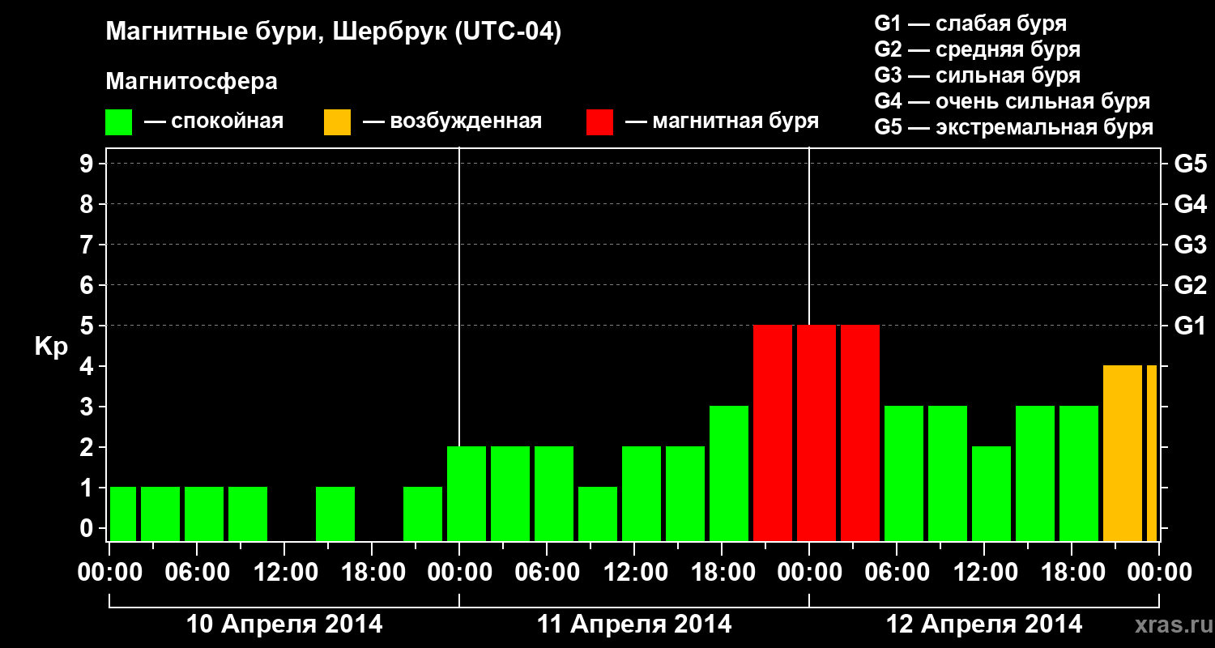Click the 'G2 — средняя буря' description line

pos(977,49)
